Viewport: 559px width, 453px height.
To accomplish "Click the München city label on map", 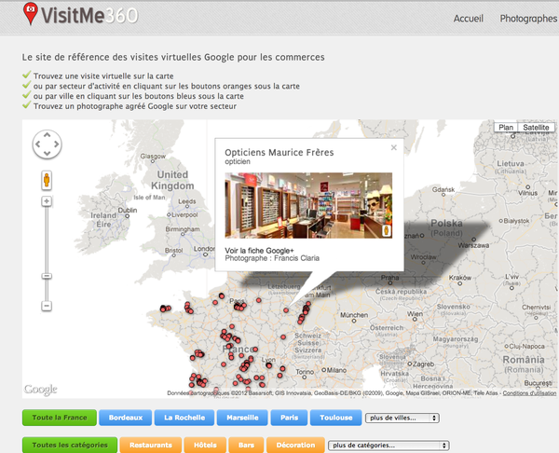I will pos(354,315).
